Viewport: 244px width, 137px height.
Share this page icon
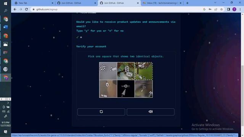pos(216,9)
